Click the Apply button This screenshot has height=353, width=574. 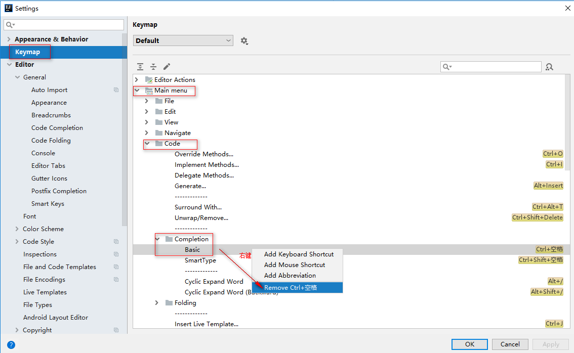[x=551, y=344]
